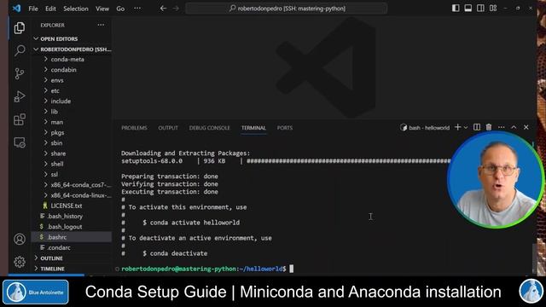Viewport: 546px width, 307px height.
Task: Select the bash - helloworld terminal
Action: (425, 128)
